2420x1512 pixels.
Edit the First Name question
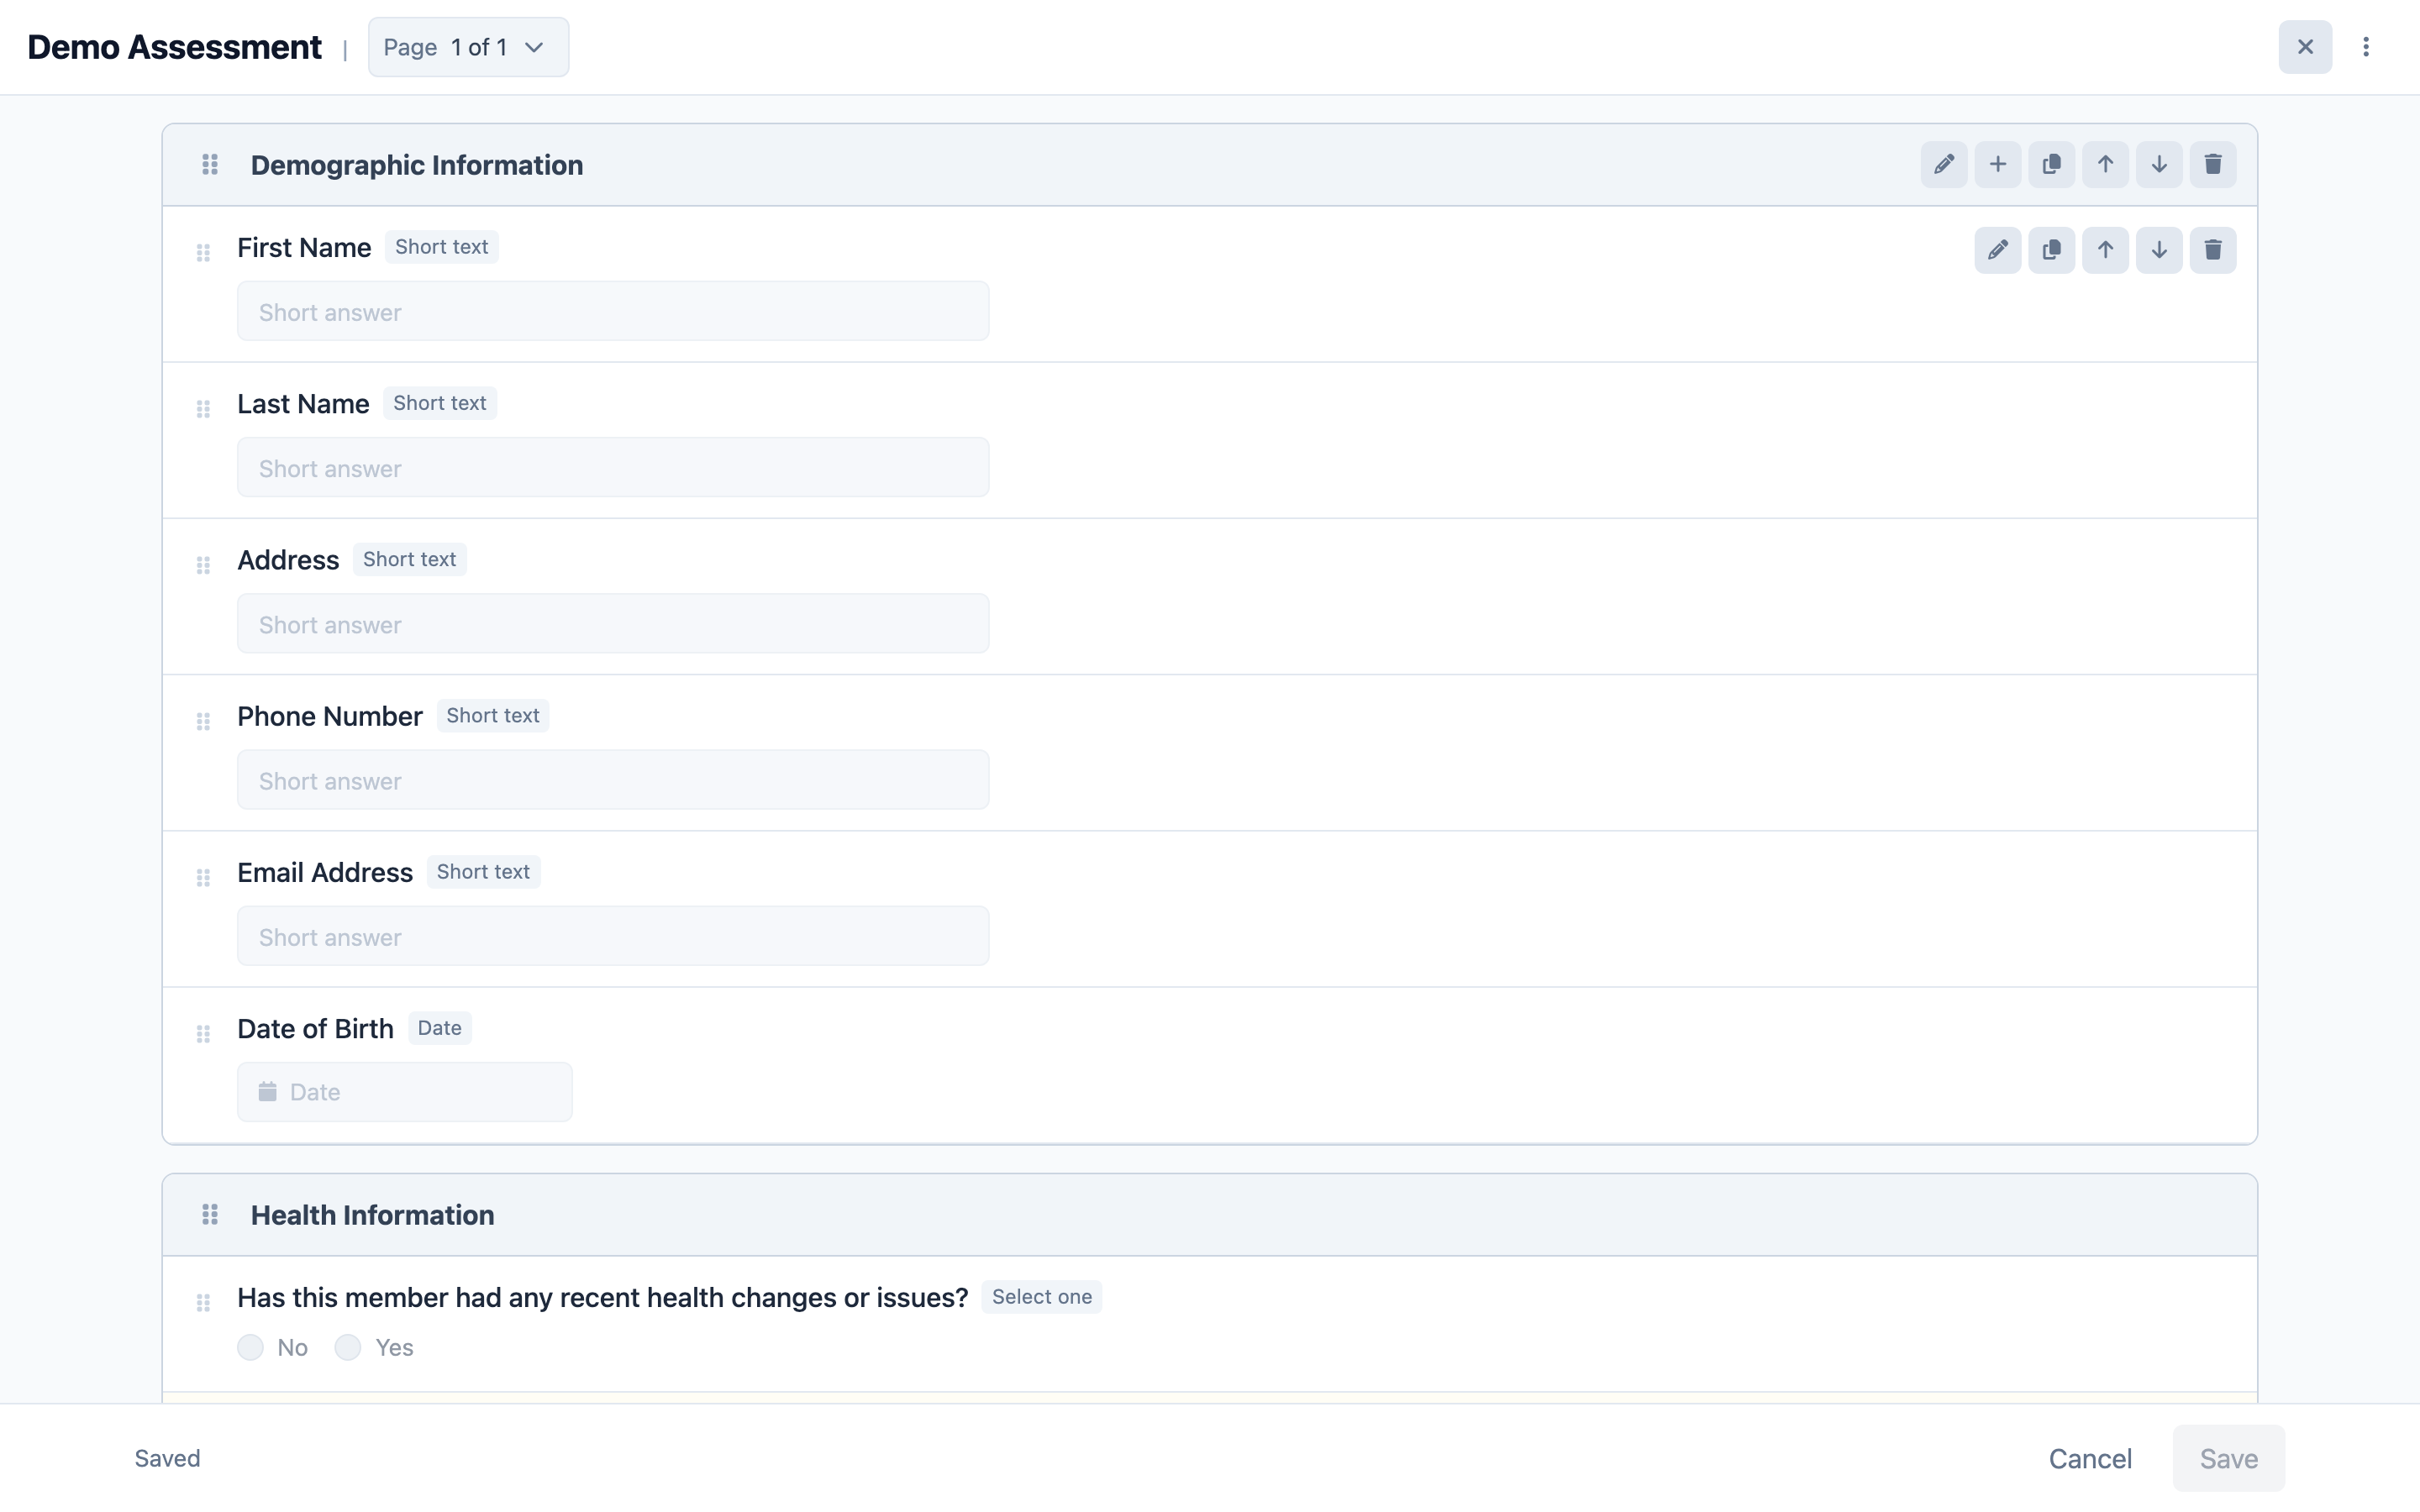pos(1997,250)
